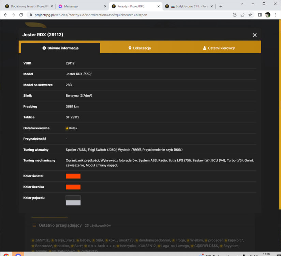The height and width of the screenshot is (256, 281).
Task: Open the smok123 user link
Action: tap(126, 240)
